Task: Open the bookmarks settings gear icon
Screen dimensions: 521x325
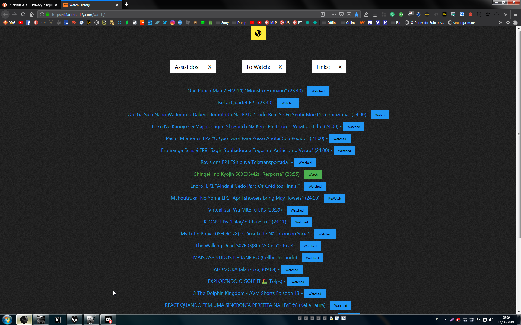Action: coord(508,22)
